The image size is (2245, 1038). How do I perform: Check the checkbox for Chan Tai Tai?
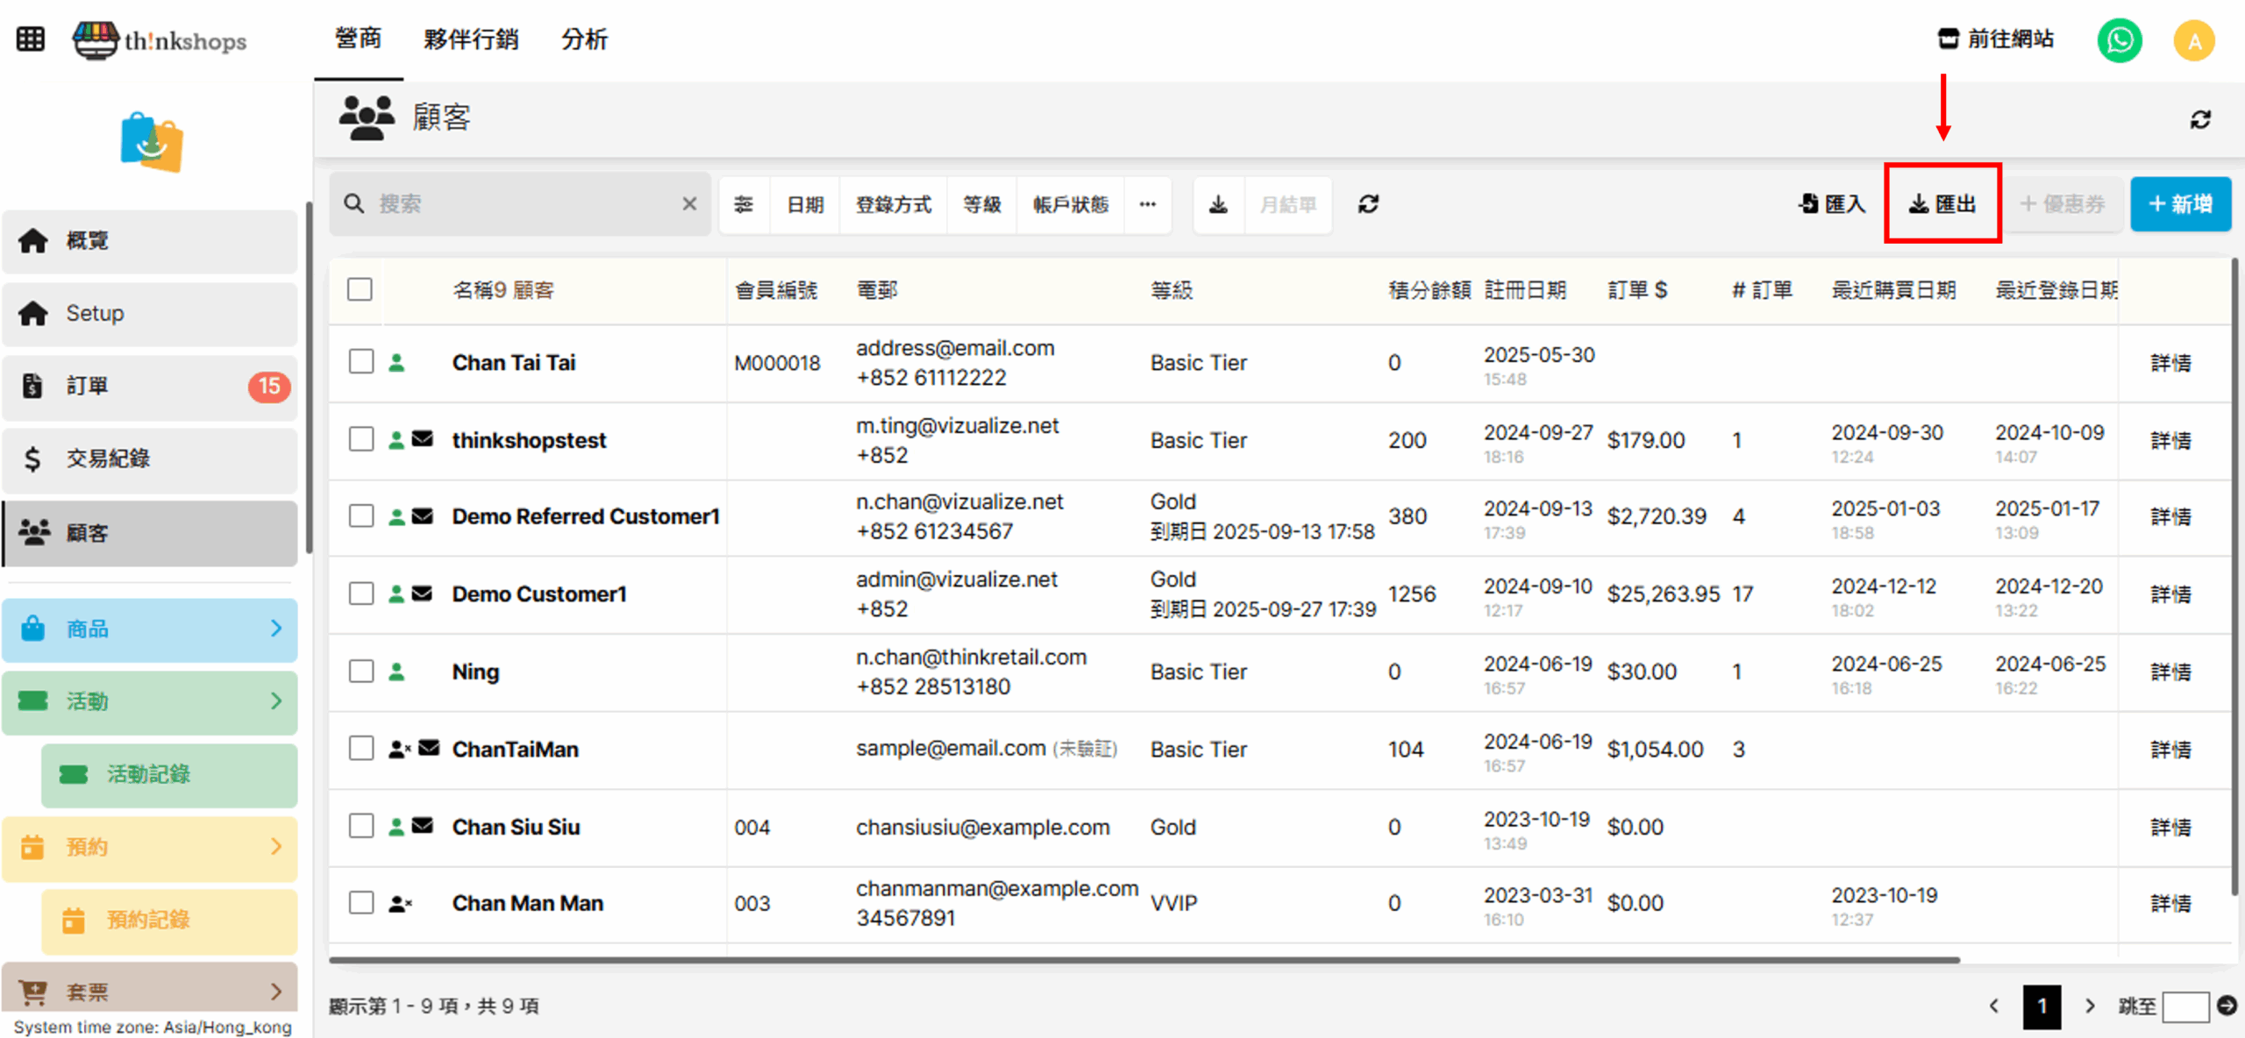click(361, 362)
